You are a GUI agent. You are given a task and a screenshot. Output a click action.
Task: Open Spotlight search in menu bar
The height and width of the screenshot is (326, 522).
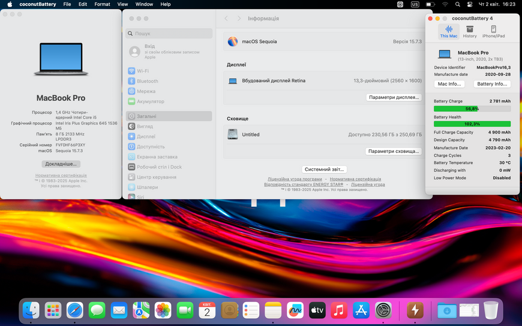[x=457, y=4]
